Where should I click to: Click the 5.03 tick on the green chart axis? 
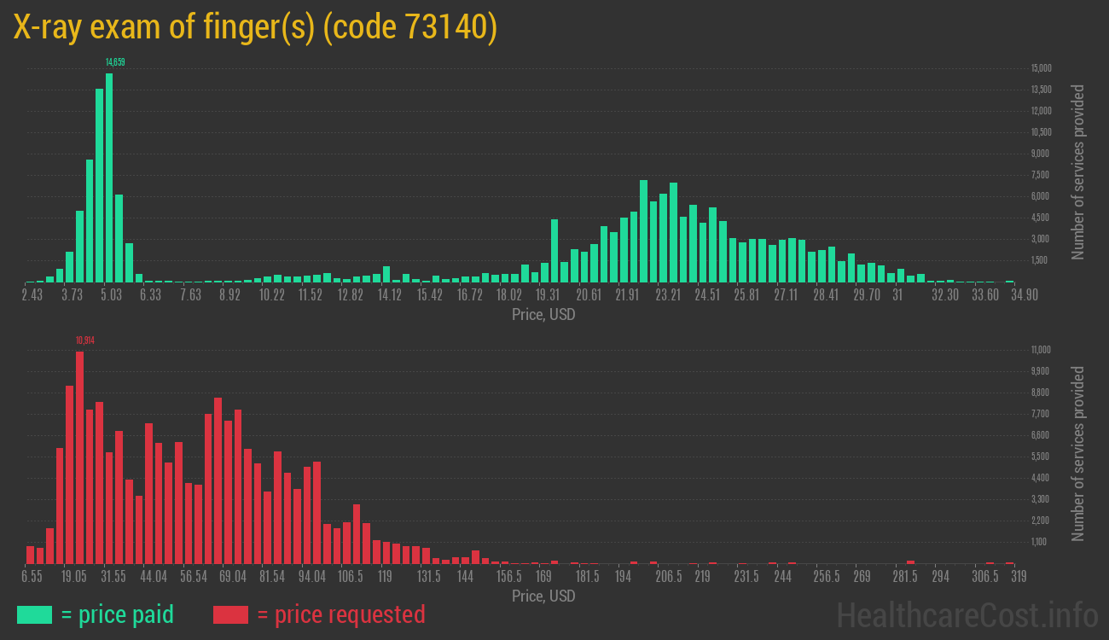[111, 294]
